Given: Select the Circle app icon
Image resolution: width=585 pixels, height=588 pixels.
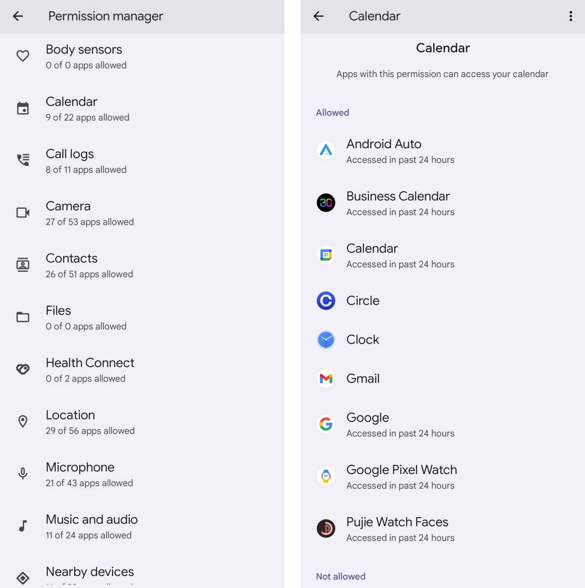Looking at the screenshot, I should (x=326, y=301).
